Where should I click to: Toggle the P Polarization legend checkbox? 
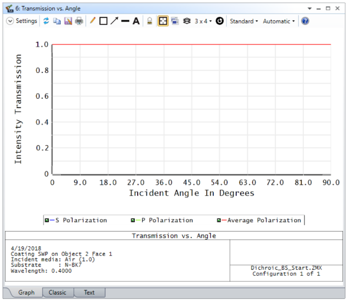(x=133, y=221)
